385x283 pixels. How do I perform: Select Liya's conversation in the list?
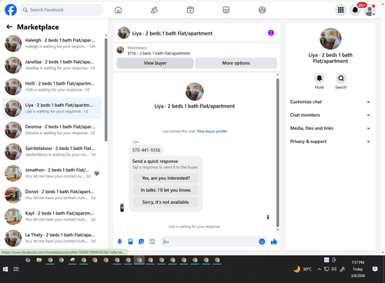(x=52, y=108)
